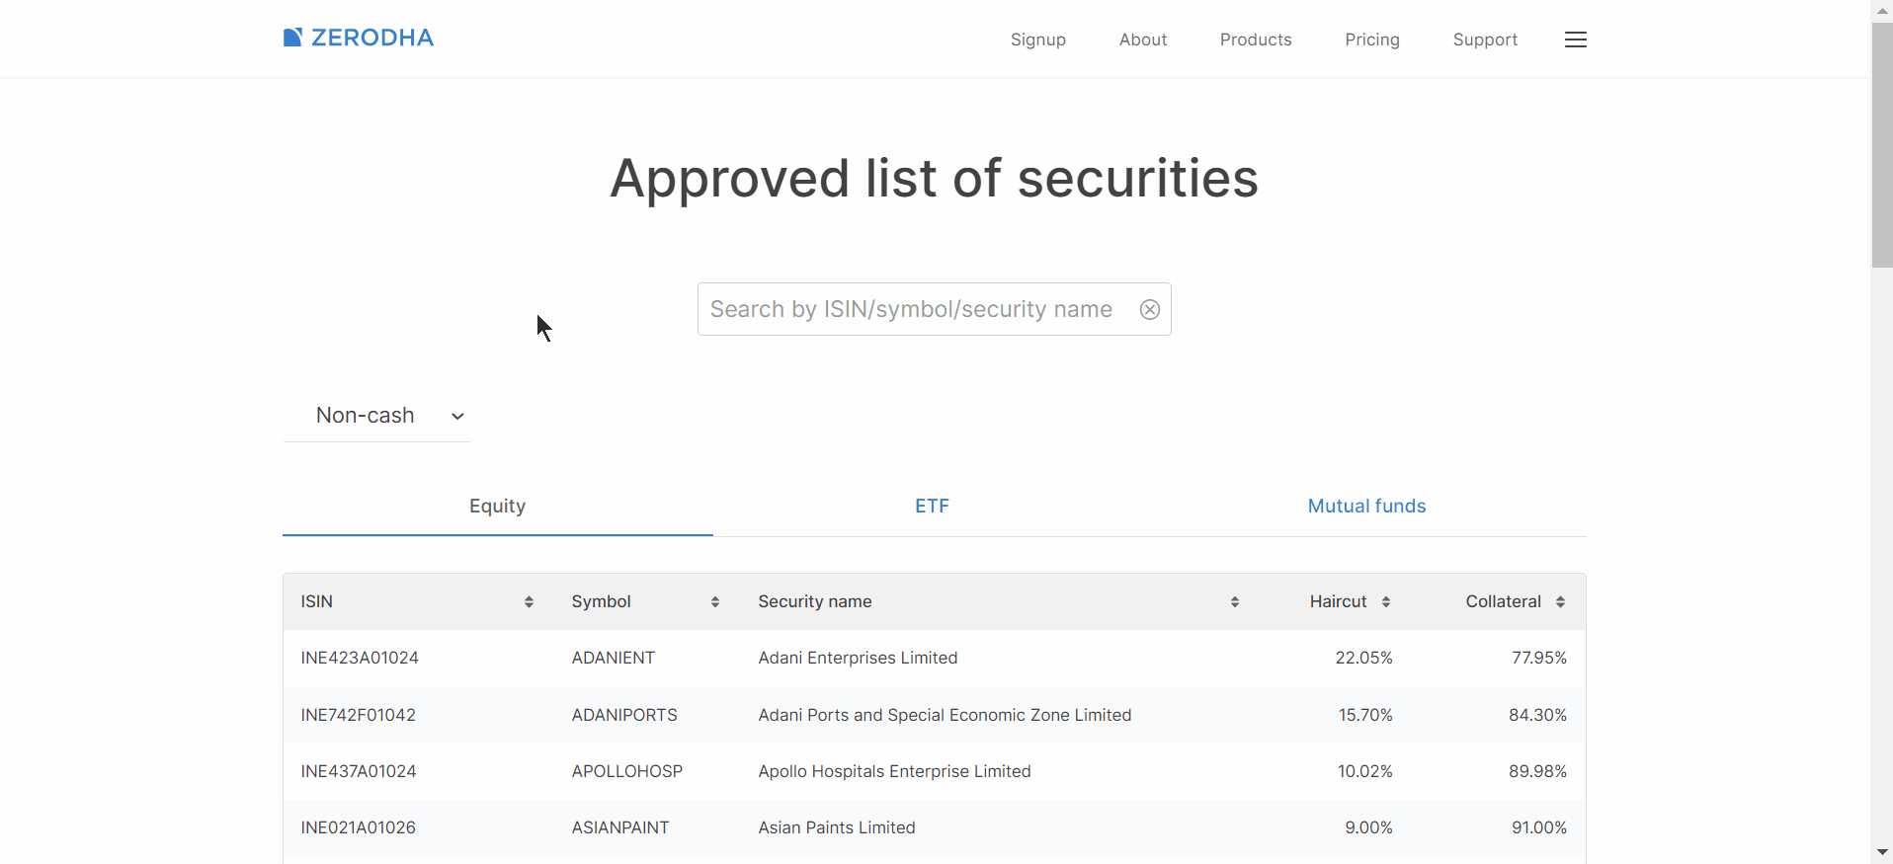Switch to the Mutual funds tab
Viewport: 1893px width, 864px height.
(x=1367, y=506)
